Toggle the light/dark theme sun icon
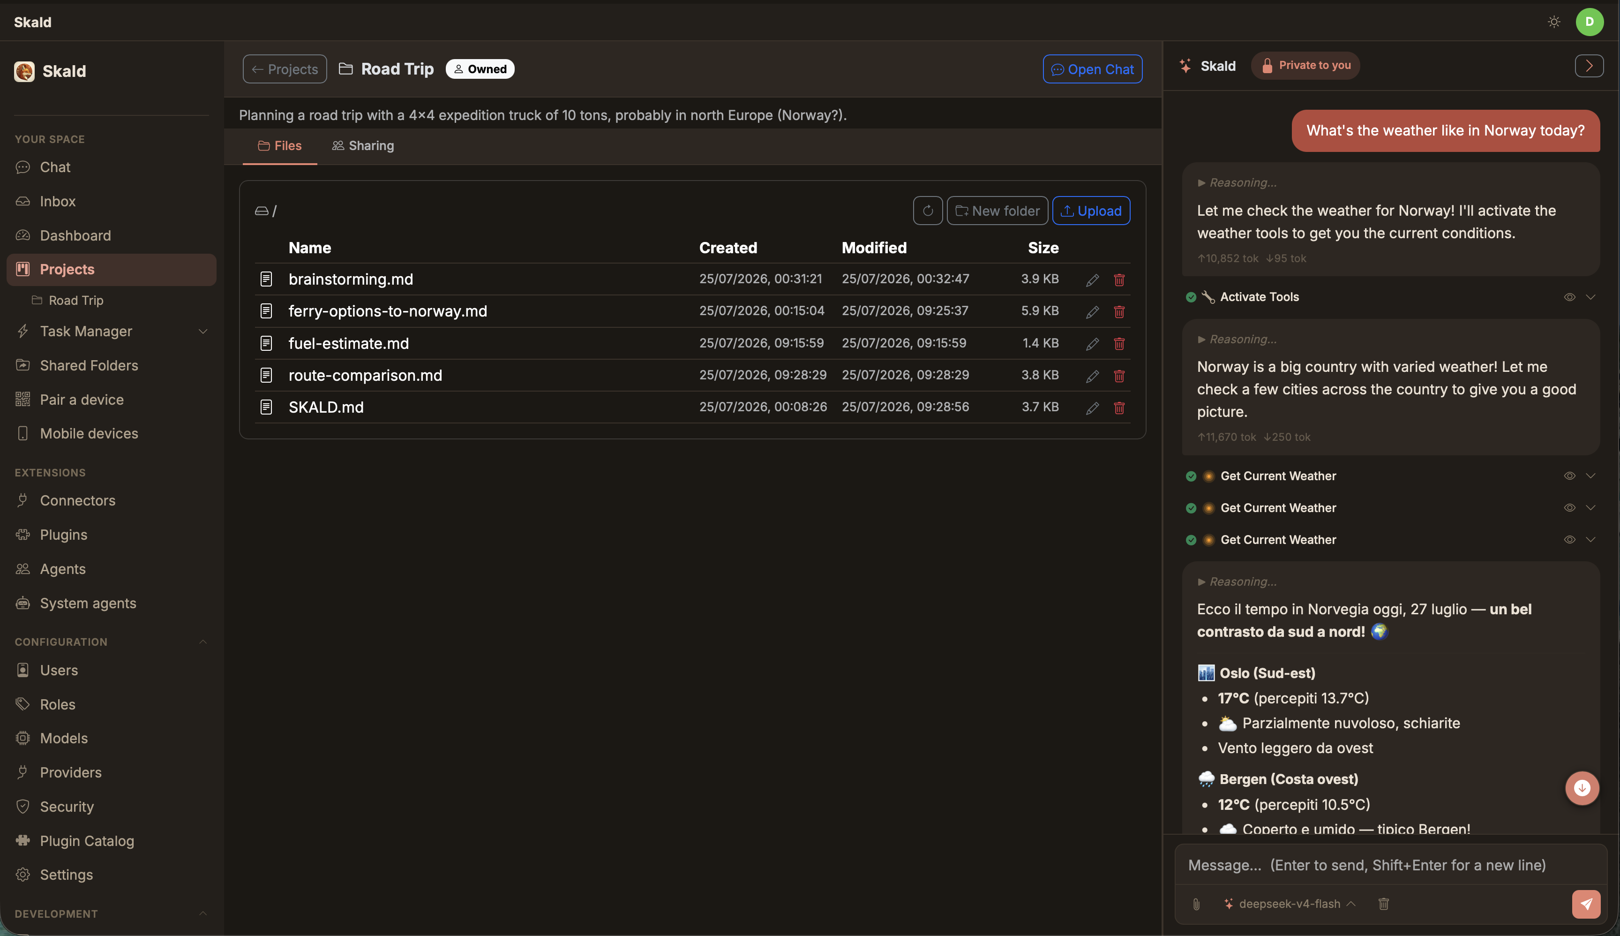Viewport: 1620px width, 936px height. [1554, 22]
